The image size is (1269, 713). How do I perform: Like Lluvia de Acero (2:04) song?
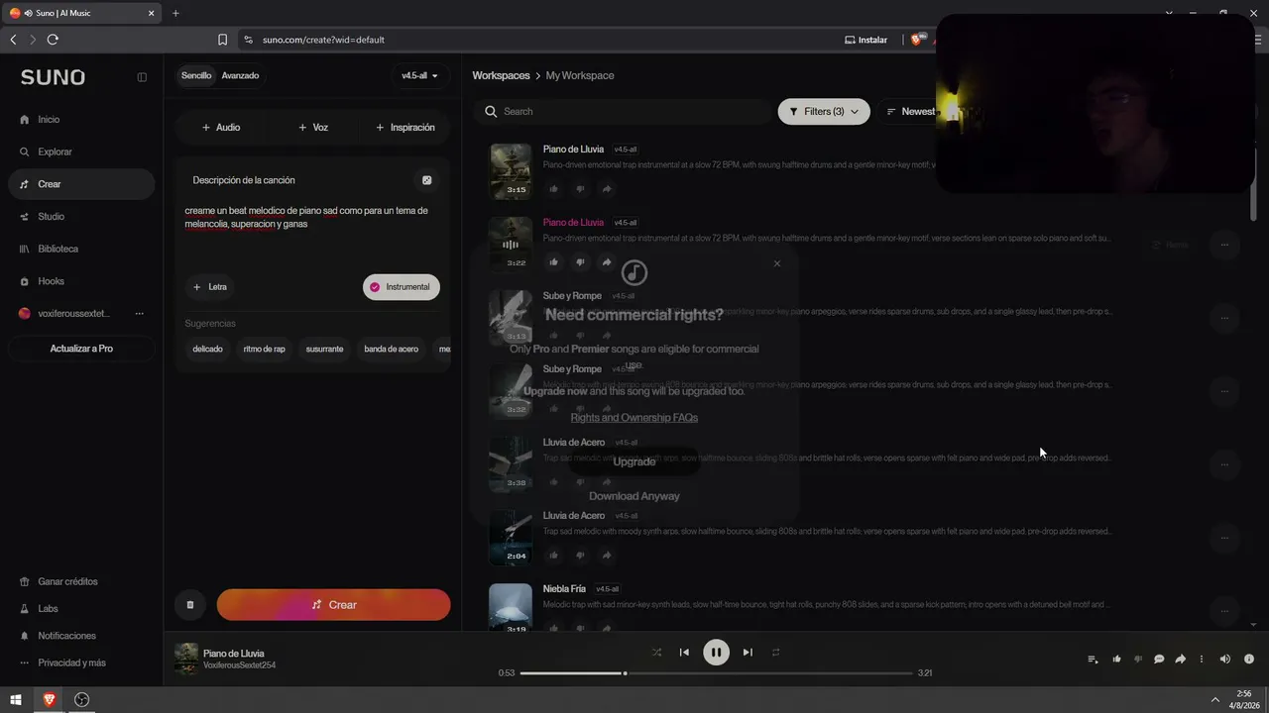click(x=553, y=556)
